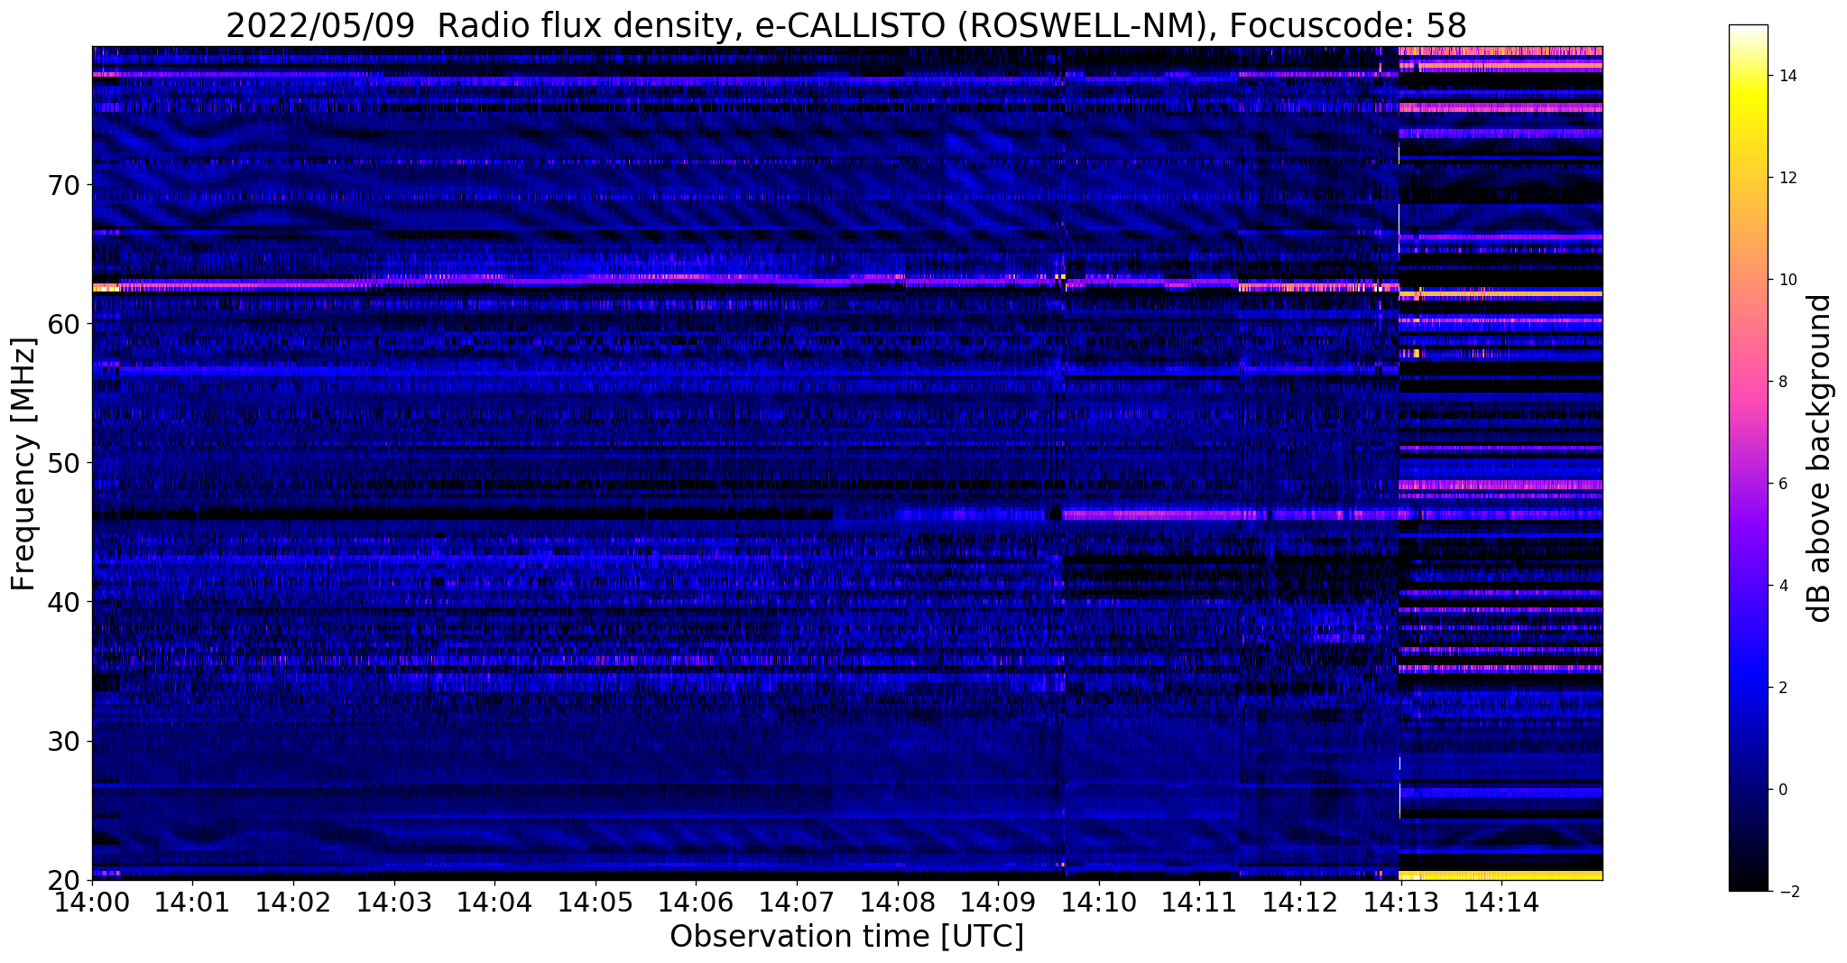
Task: Select the 14:13 time tick label
Action: [1400, 901]
